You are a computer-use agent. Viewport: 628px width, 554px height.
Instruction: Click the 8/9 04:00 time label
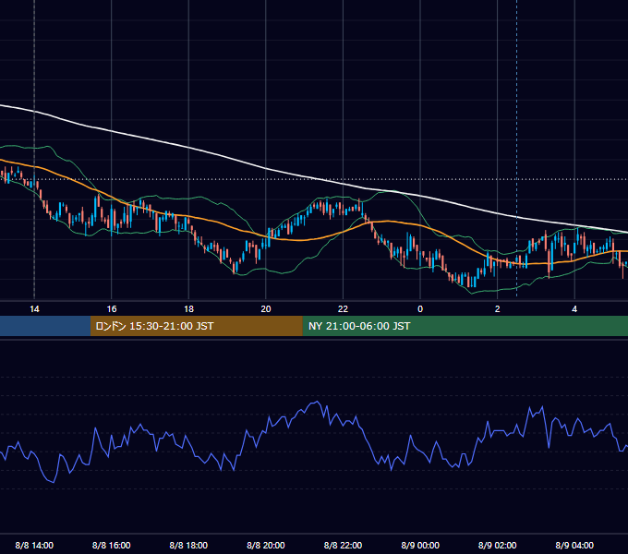pos(574,545)
